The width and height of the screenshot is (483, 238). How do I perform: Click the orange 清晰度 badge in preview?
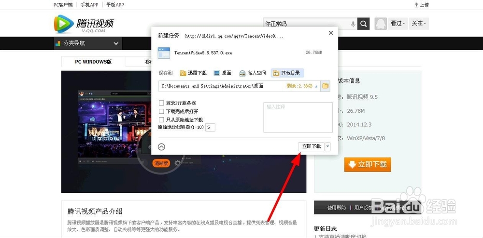tap(161, 163)
